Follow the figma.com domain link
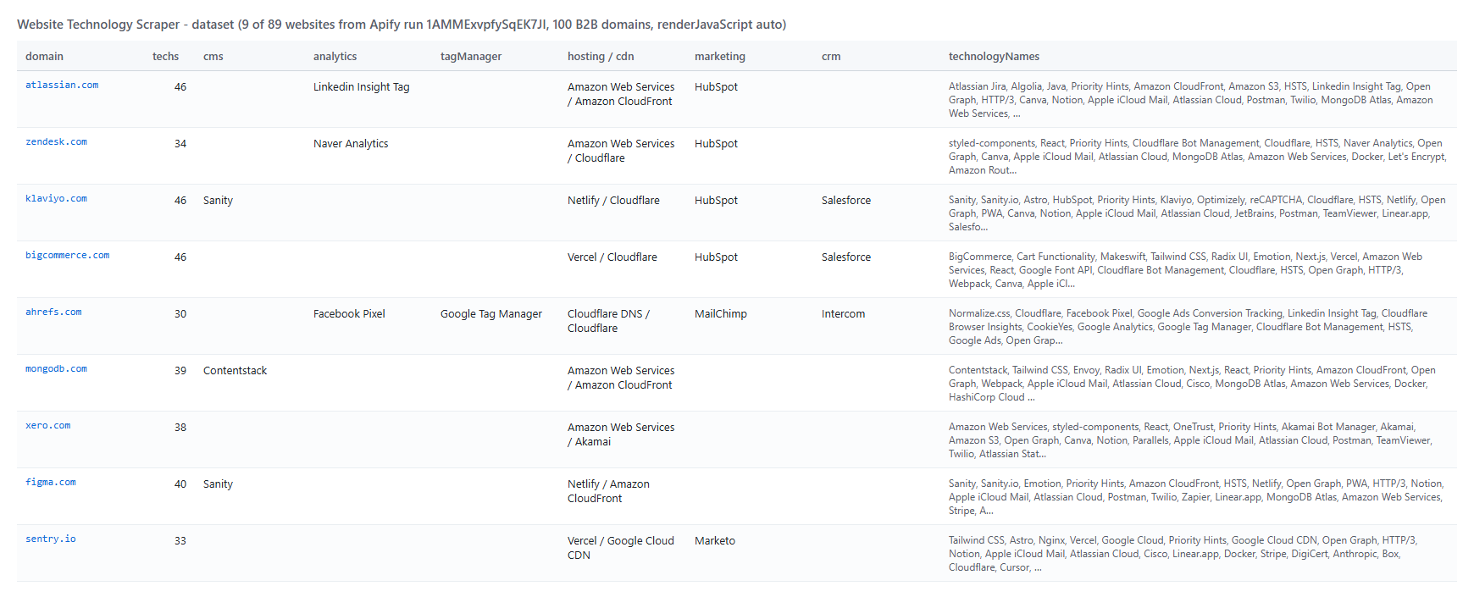This screenshot has height=597, width=1474. [x=51, y=483]
